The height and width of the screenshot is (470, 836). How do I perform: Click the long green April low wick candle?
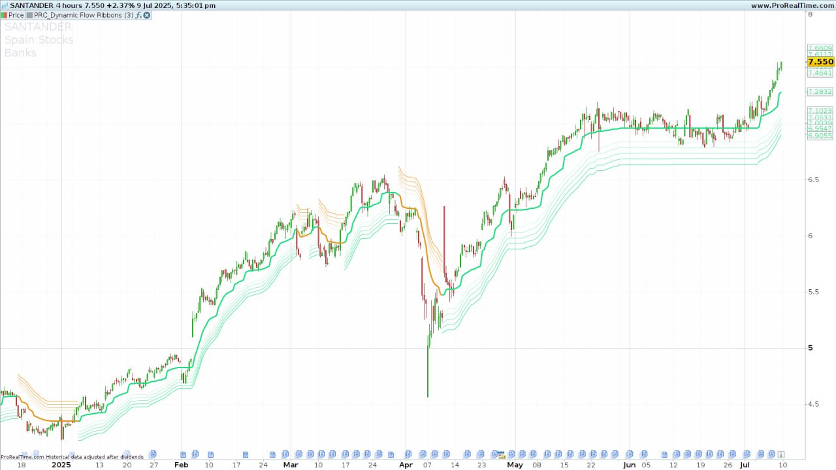point(428,367)
